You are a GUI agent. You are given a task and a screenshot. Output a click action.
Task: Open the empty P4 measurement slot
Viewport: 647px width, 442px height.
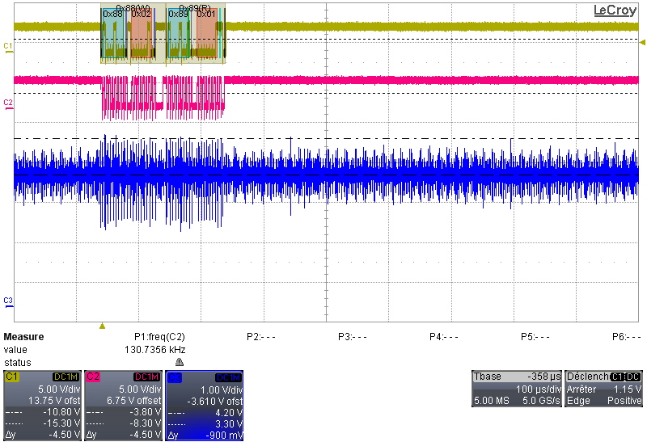pyautogui.click(x=443, y=337)
